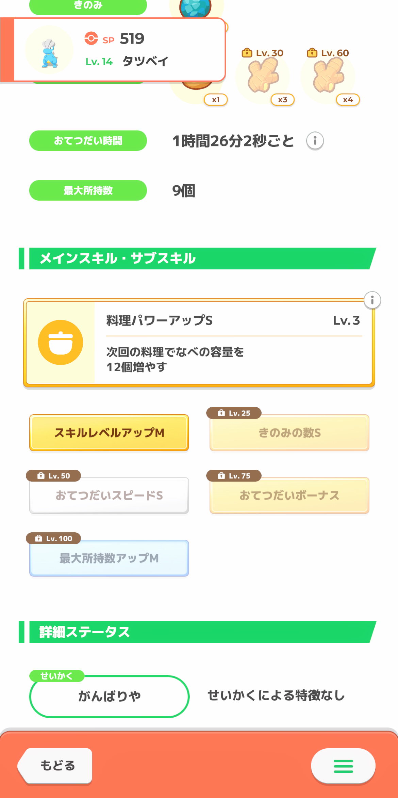Tap the Lv. 60 locked ginger ingredient

[x=328, y=76]
